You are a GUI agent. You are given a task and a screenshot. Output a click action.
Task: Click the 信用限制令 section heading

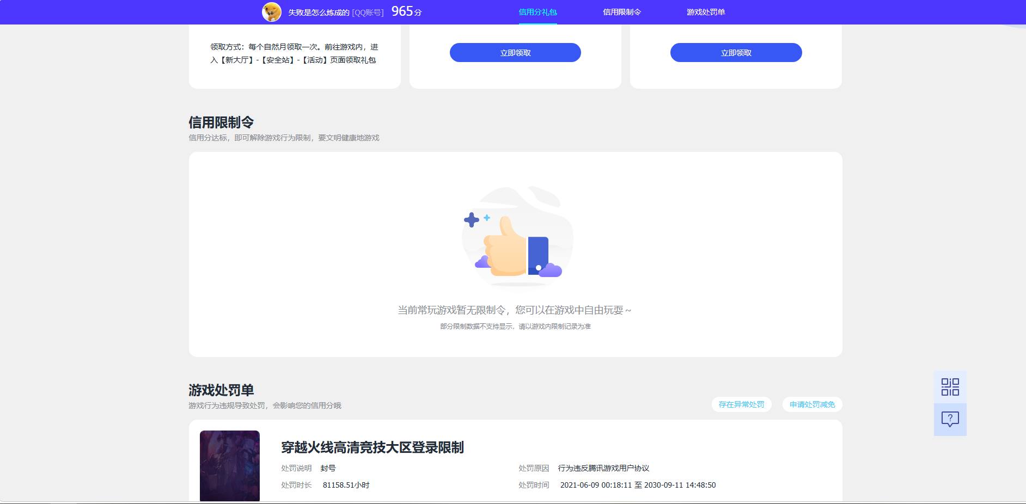click(221, 122)
